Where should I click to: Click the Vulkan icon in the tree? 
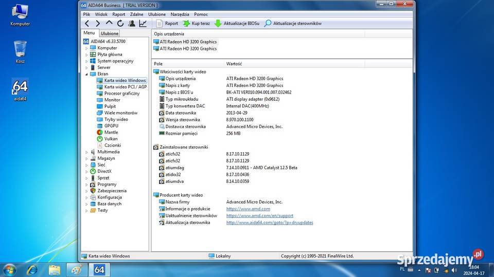point(100,139)
